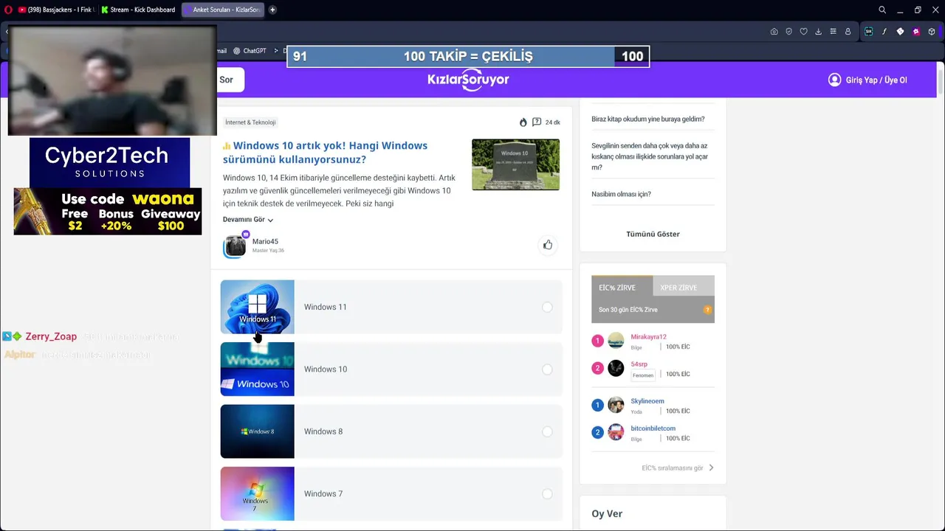Open Mario45 profile avatar
The height and width of the screenshot is (531, 945).
coord(235,246)
